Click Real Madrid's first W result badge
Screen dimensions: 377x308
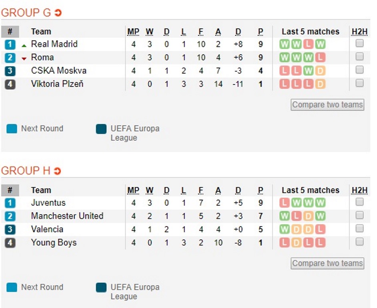click(285, 45)
